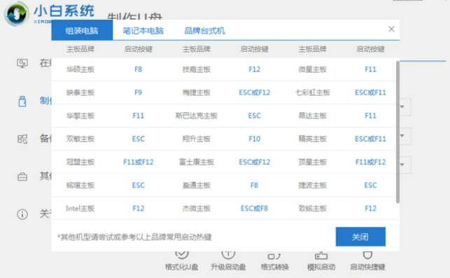
Task: Click the 致铭主板 cell
Action: [x=313, y=209]
